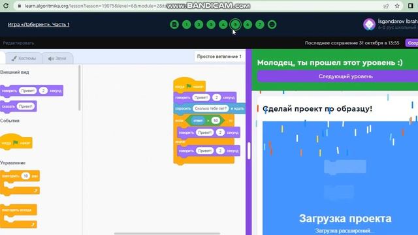Viewport: 418px width, 235px height.
Task: Click the loop arrow on the 'повторить всегда' block
Action: [33, 225]
